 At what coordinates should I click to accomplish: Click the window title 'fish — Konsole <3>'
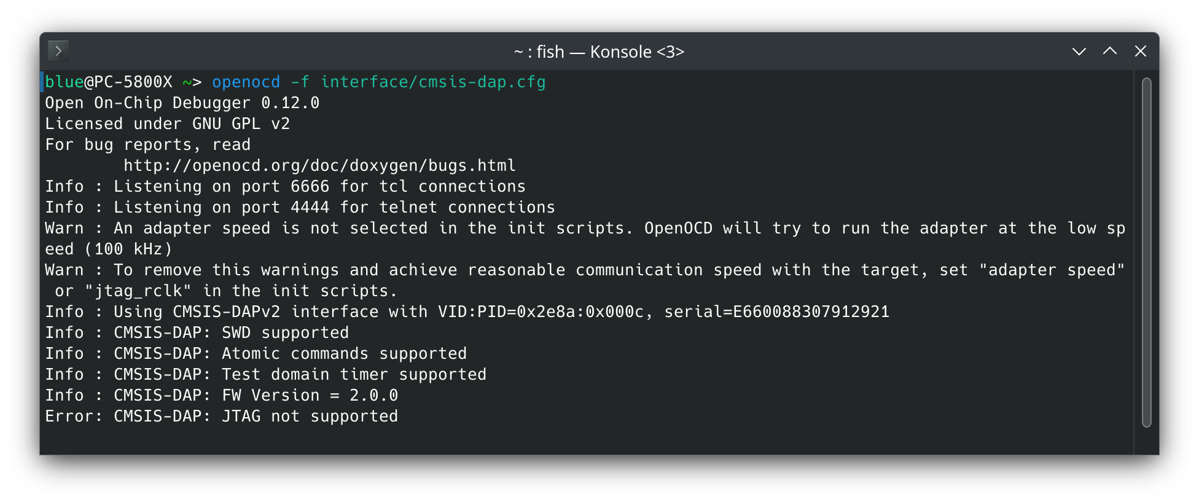[x=599, y=52]
